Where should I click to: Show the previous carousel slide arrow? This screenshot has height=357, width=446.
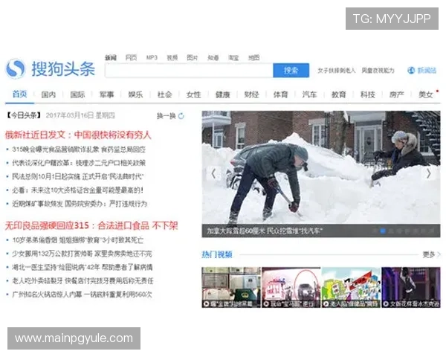click(213, 173)
